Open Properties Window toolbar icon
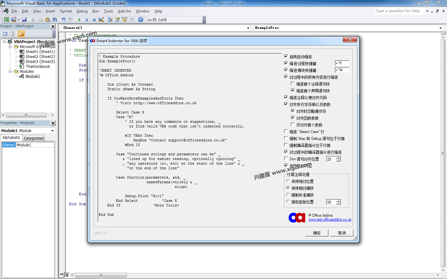The width and height of the screenshot is (447, 279). [x=117, y=20]
